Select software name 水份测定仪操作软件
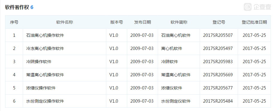 45,101
